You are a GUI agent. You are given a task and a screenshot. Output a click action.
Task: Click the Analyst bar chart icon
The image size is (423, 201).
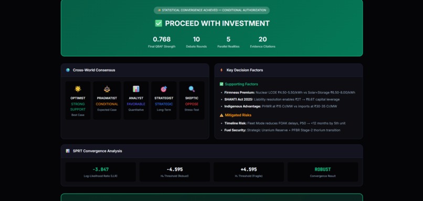coord(136,89)
